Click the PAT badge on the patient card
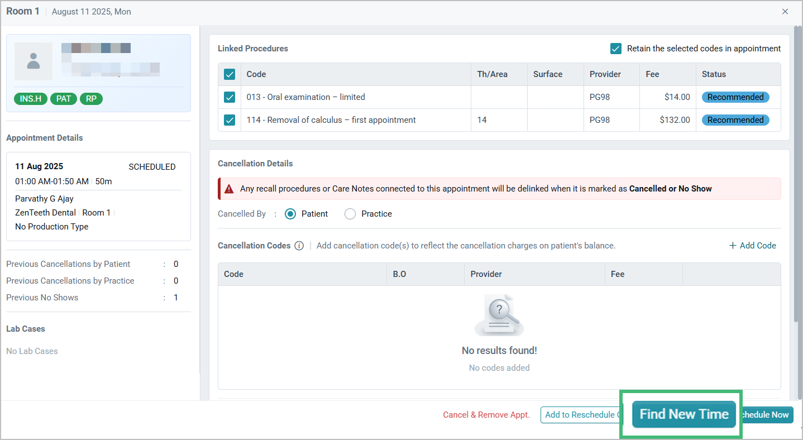This screenshot has height=440, width=803. (x=63, y=98)
